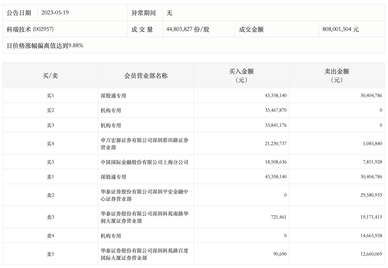Click sell amount 12,660,069 in 卖5 row

click(371, 254)
